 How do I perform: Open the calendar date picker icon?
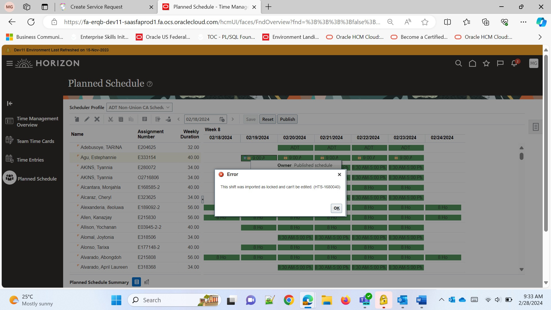(x=222, y=119)
